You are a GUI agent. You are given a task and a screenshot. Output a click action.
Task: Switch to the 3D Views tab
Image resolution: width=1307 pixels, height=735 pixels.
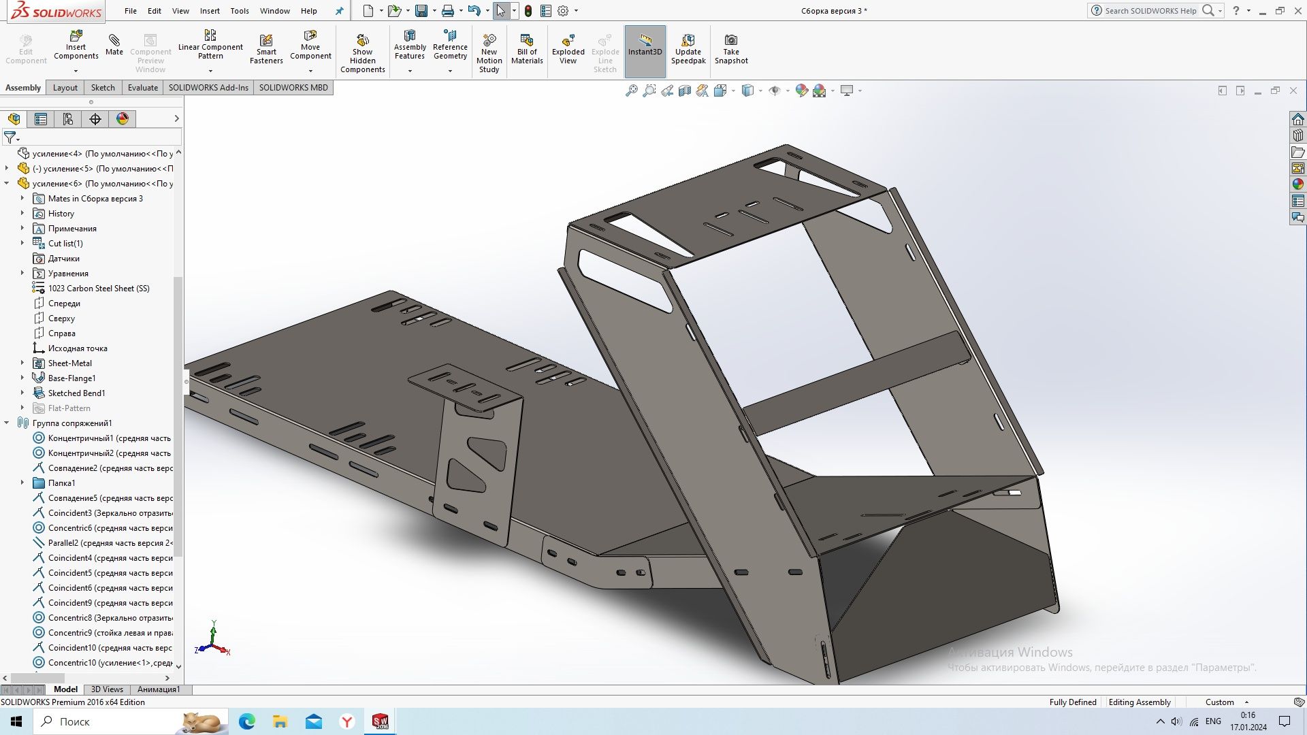tap(106, 689)
